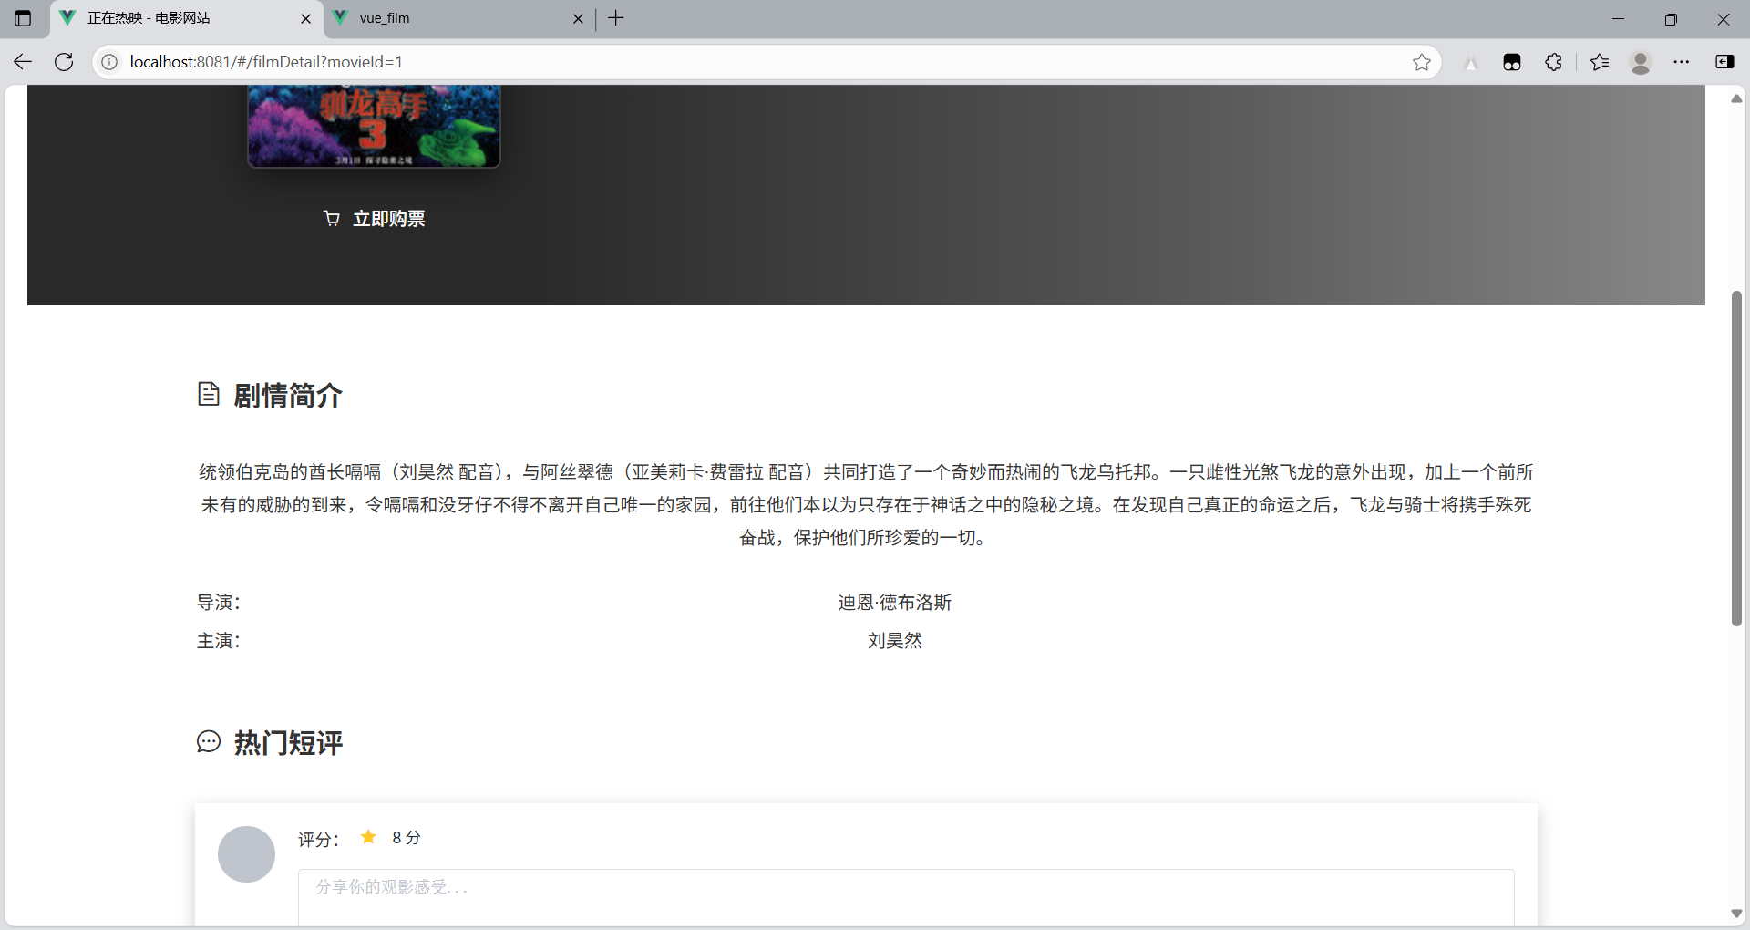Open site information via the info icon
1750x930 pixels.
[x=109, y=61]
